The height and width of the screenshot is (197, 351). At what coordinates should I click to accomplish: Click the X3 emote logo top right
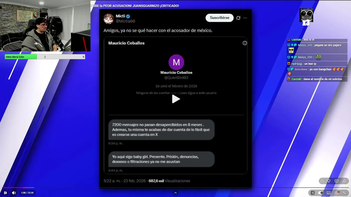click(306, 17)
